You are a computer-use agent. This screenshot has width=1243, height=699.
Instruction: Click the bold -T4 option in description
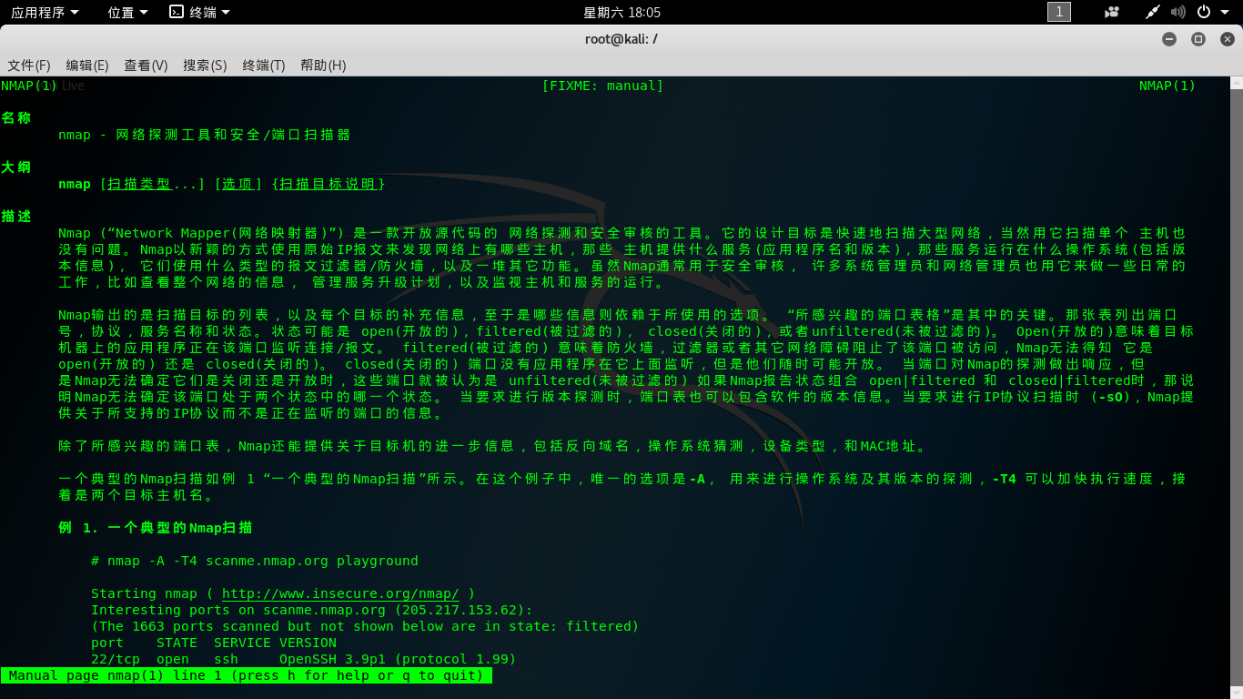[1005, 479]
